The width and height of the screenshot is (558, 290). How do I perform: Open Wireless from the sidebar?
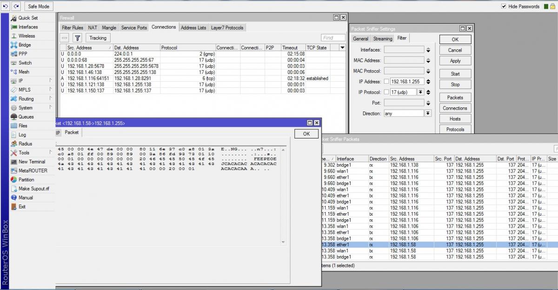pos(27,36)
